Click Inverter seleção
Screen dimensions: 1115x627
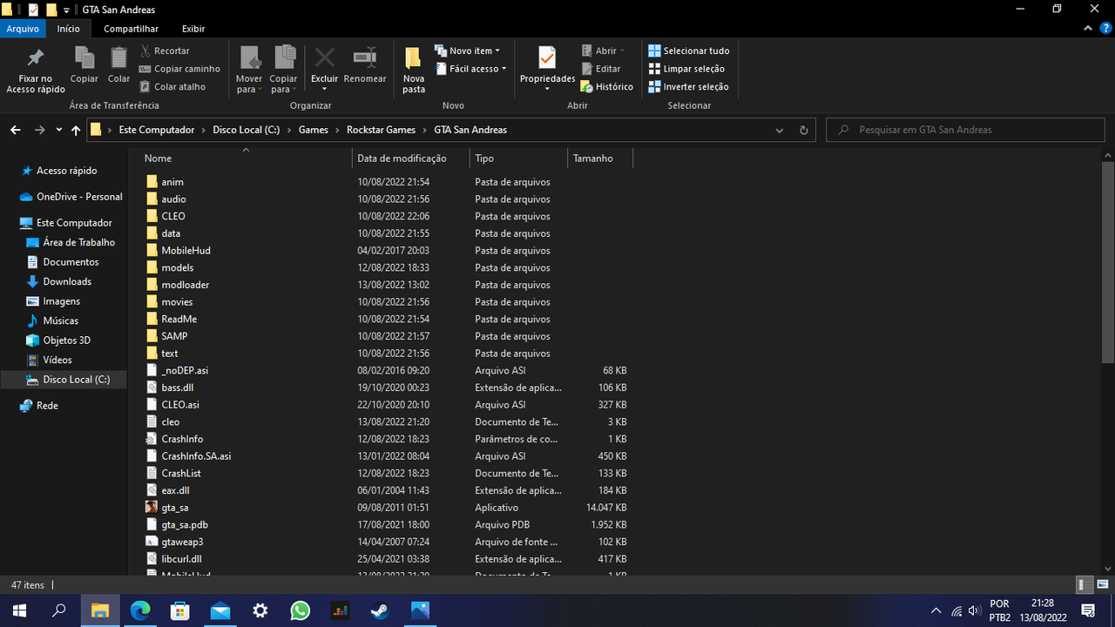coord(688,87)
